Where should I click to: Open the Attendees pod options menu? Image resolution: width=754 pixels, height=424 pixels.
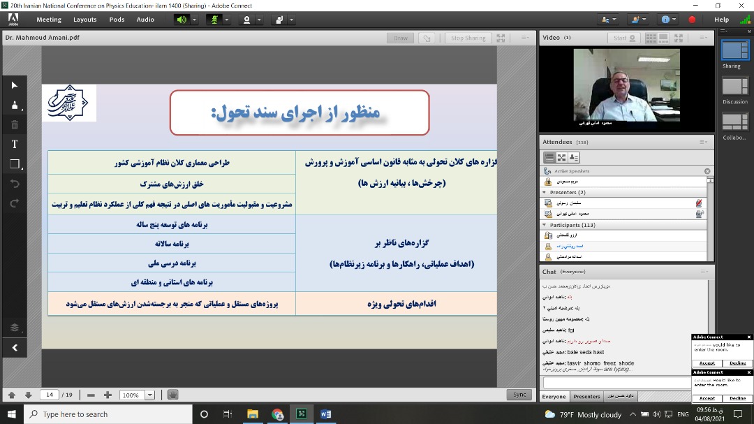703,142
